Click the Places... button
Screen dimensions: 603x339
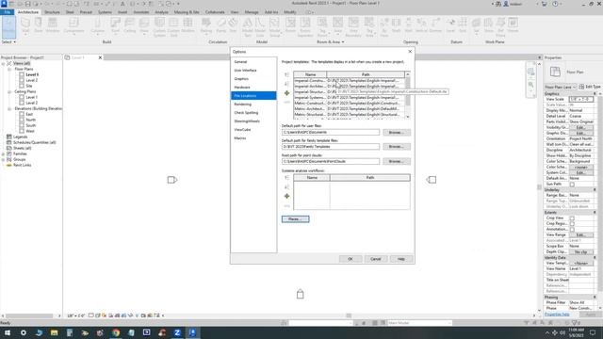pyautogui.click(x=295, y=219)
